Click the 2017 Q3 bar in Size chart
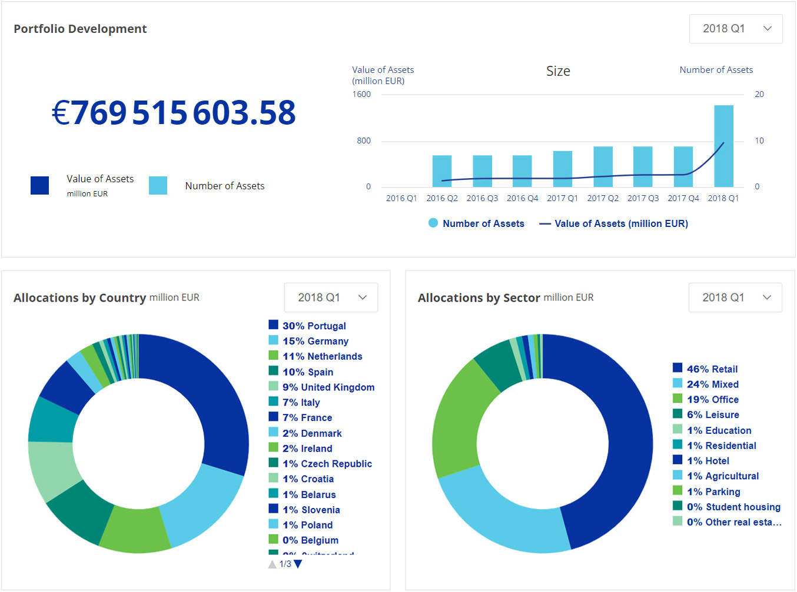The width and height of the screenshot is (797, 592). pos(643,166)
